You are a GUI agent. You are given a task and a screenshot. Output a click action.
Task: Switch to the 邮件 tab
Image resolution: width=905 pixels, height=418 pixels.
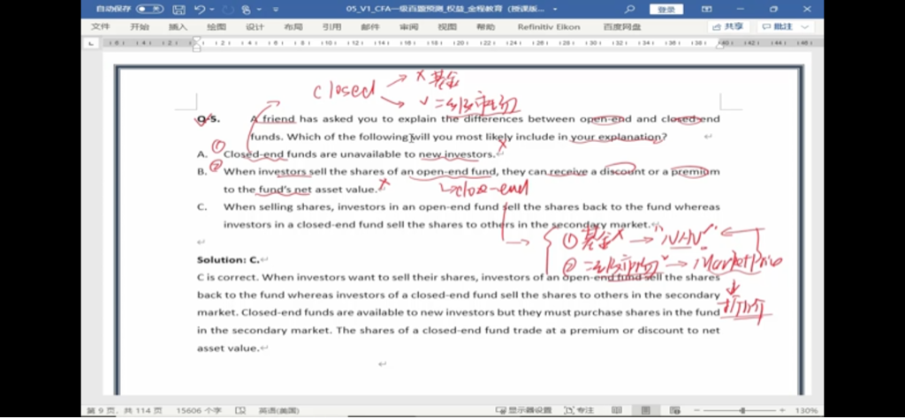tap(370, 27)
